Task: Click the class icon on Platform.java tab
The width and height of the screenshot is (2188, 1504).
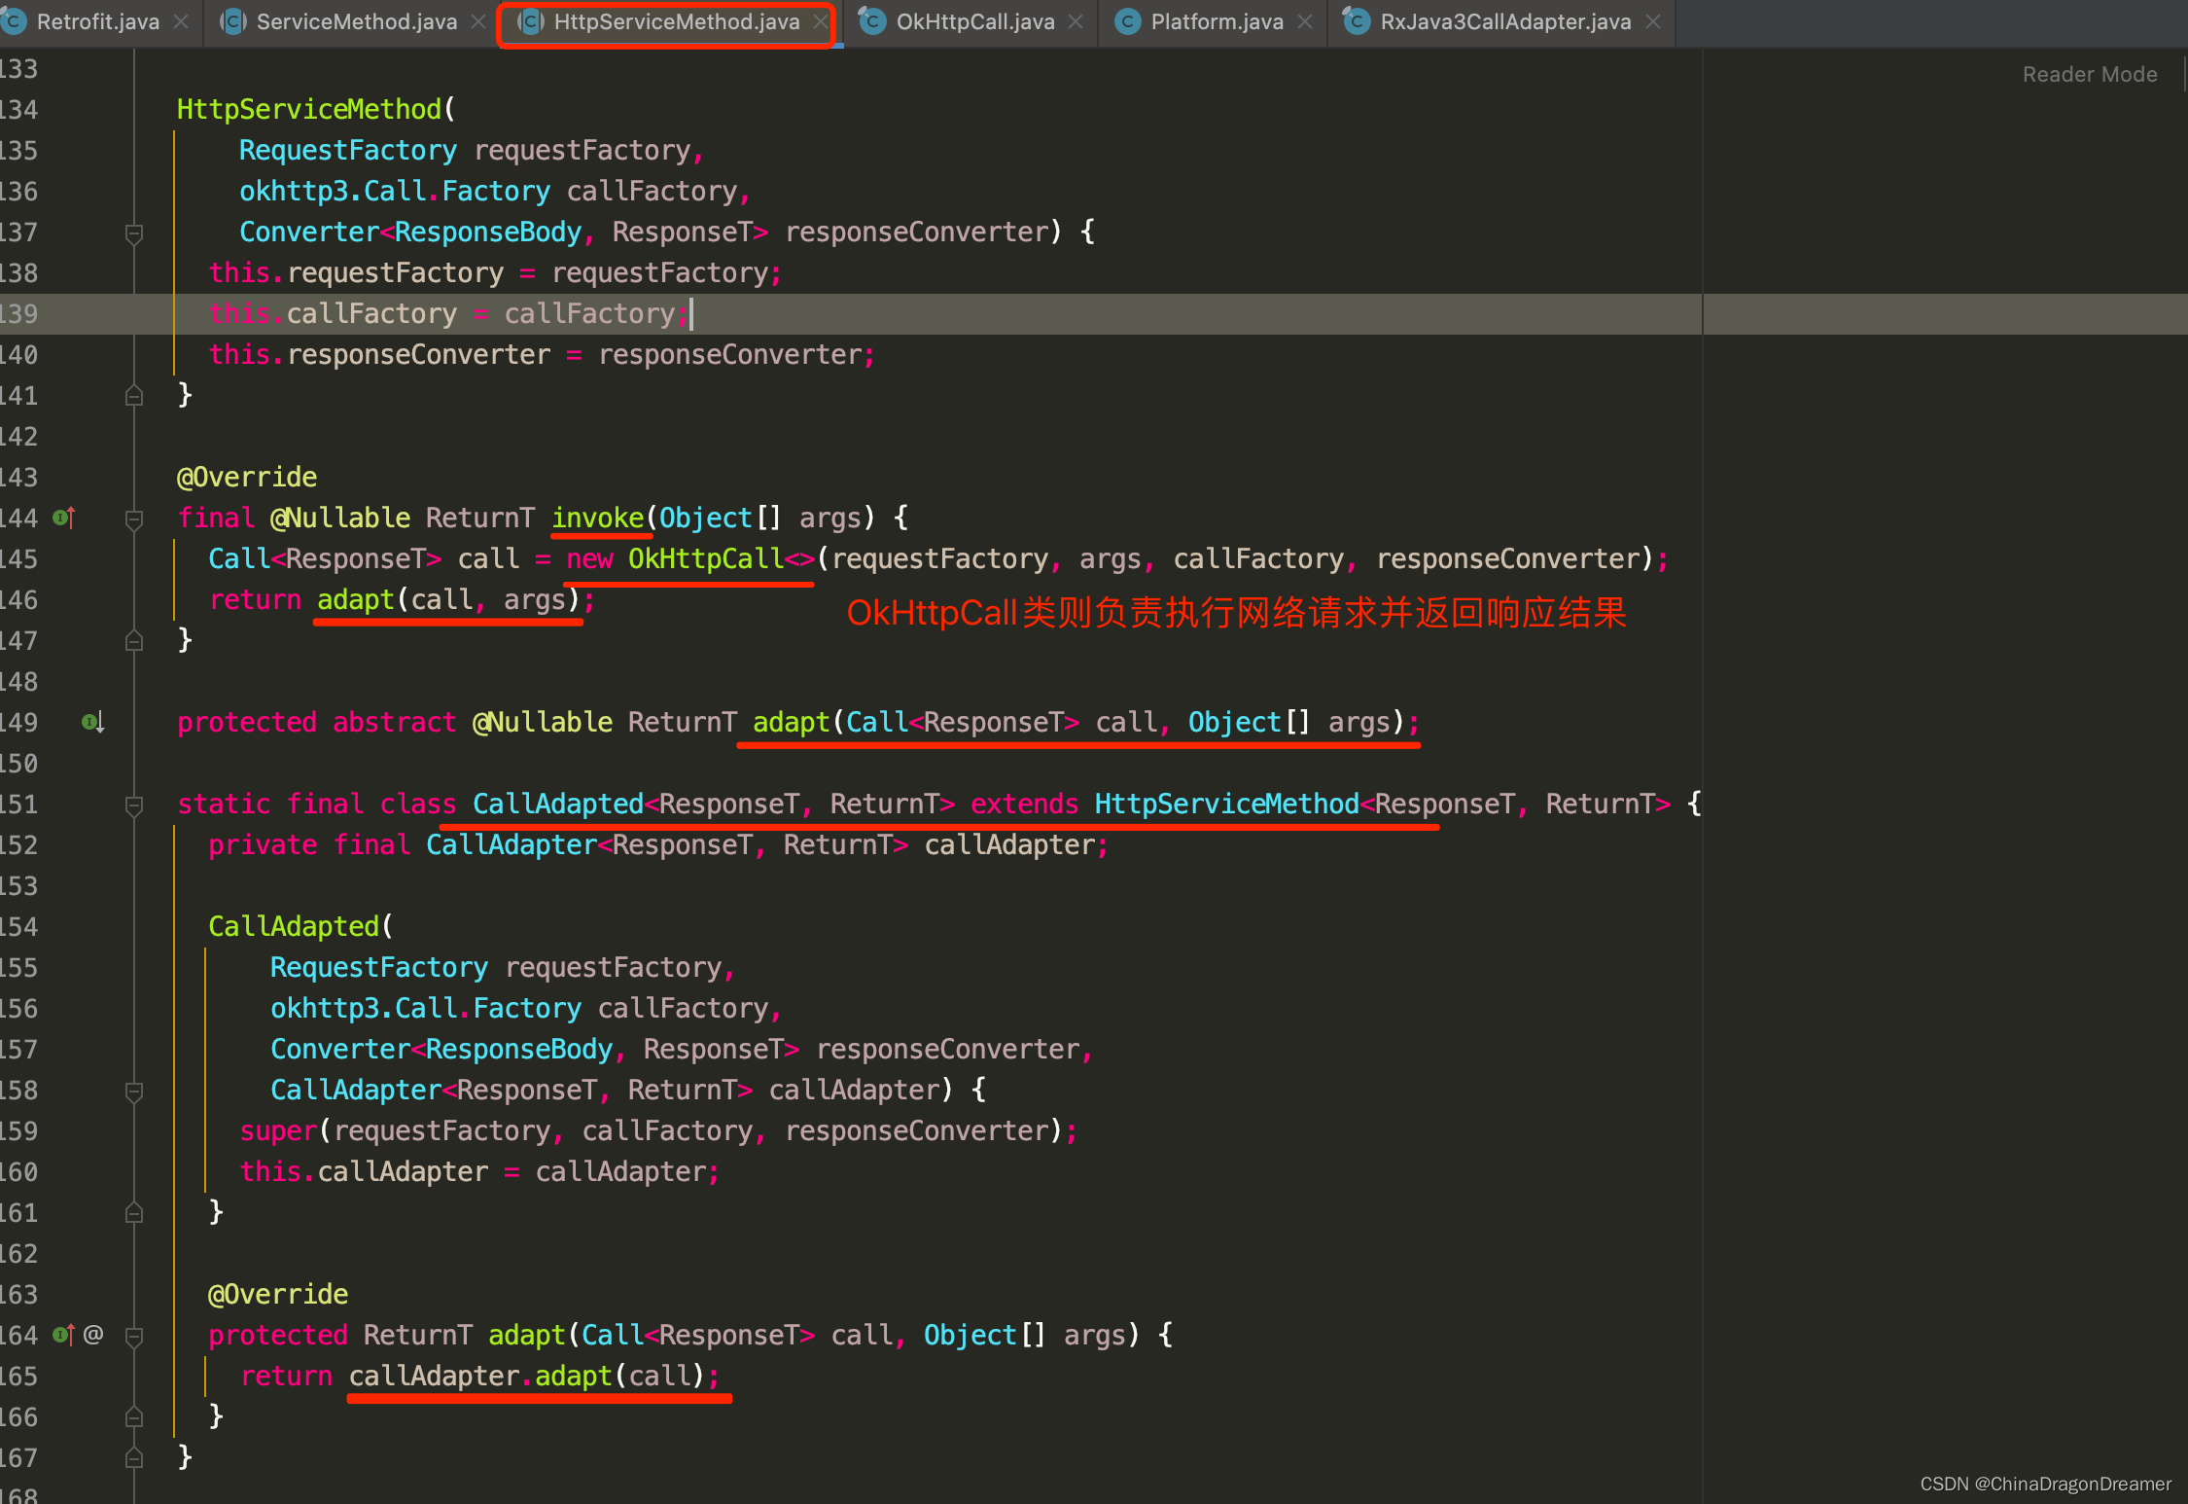Action: (1128, 21)
